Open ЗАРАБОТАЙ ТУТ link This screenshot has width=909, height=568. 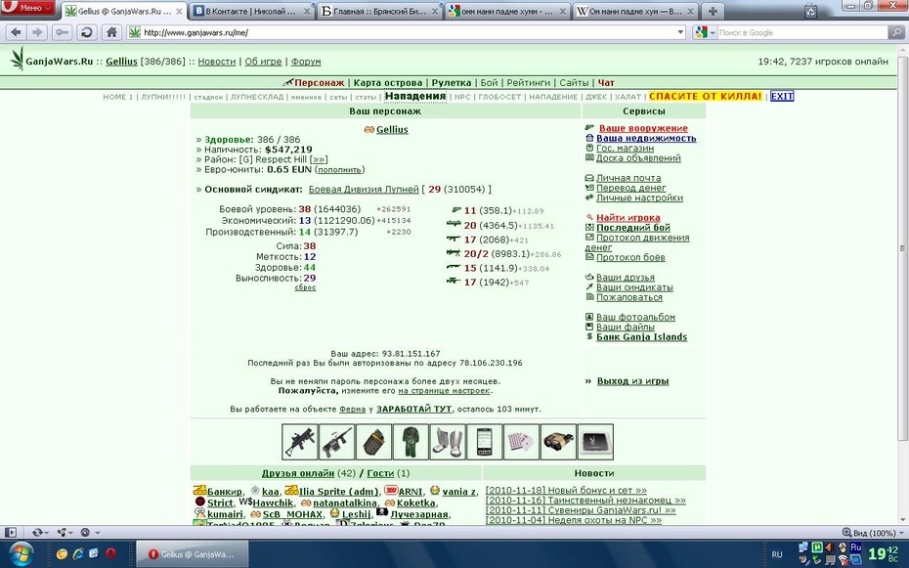click(x=413, y=410)
